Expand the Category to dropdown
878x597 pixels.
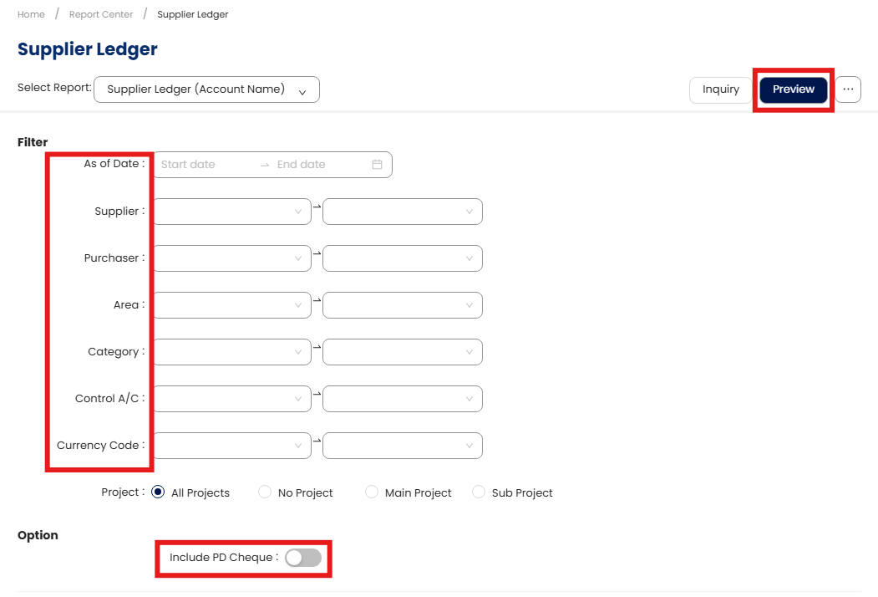[402, 352]
